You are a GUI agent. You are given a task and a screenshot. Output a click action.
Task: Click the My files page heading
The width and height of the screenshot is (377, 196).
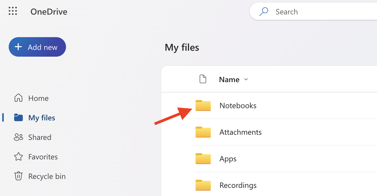point(182,47)
